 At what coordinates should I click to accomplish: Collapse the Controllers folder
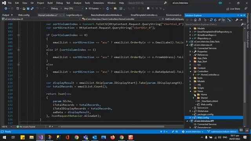point(190,71)
